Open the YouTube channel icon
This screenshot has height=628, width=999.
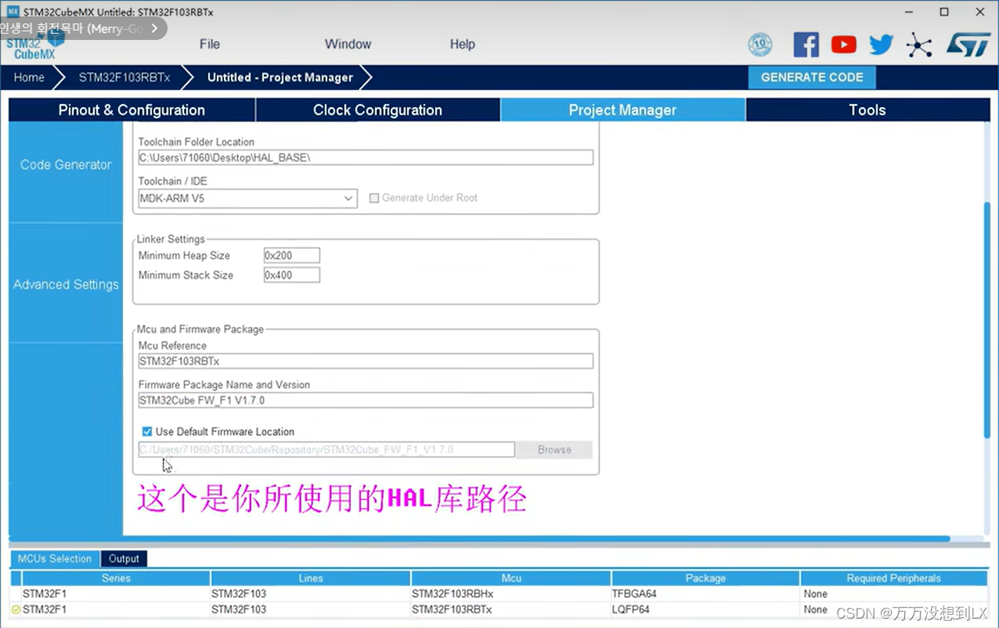[x=843, y=45]
